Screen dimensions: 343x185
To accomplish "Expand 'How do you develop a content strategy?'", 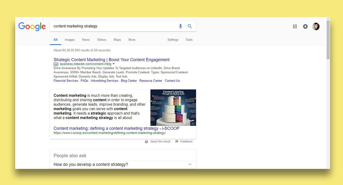I will point(190,164).
